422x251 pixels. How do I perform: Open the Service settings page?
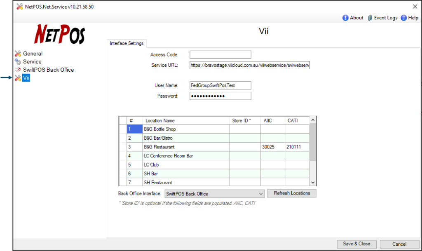coord(32,61)
